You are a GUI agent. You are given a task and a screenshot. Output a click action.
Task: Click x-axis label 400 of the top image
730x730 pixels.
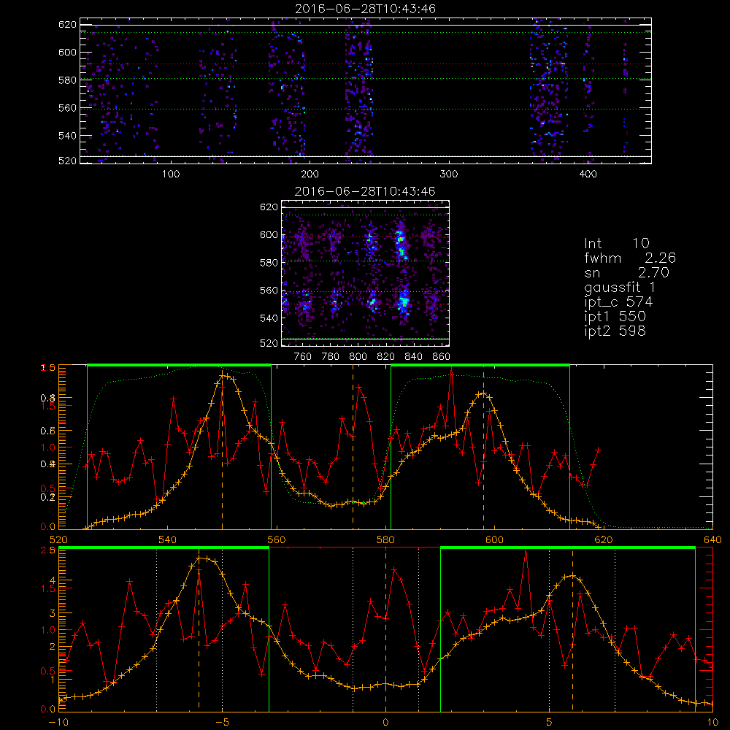tap(588, 174)
